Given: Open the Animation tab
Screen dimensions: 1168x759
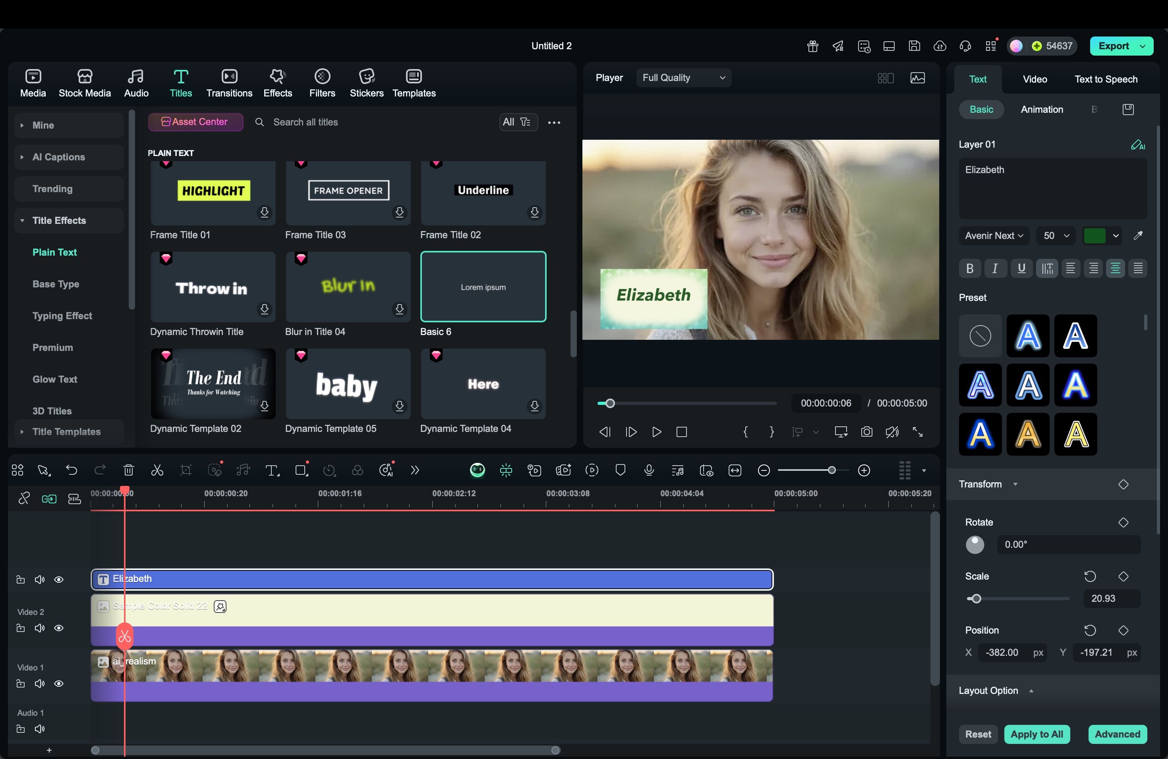Looking at the screenshot, I should [1041, 109].
